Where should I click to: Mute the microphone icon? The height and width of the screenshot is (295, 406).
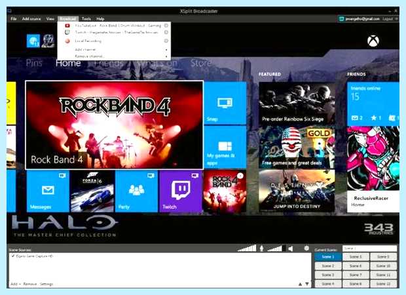[x=261, y=248]
